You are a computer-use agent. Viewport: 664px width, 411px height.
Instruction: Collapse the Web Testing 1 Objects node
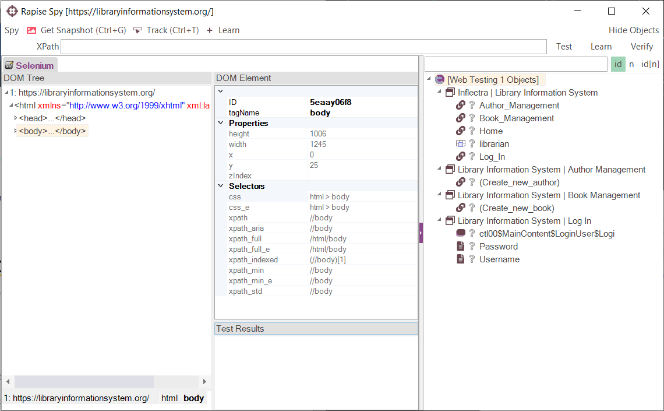pos(429,78)
